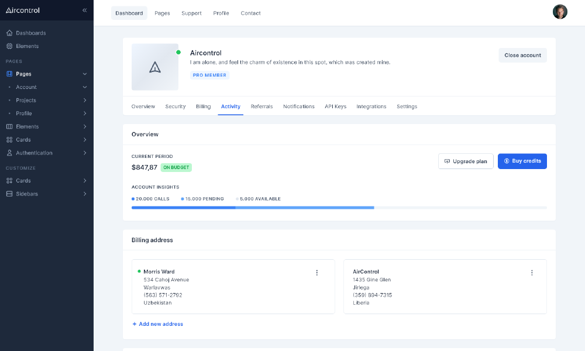Screen dimensions: 585x351
Task: Open the kebab menu on Morris Ward address
Action: pyautogui.click(x=316, y=273)
